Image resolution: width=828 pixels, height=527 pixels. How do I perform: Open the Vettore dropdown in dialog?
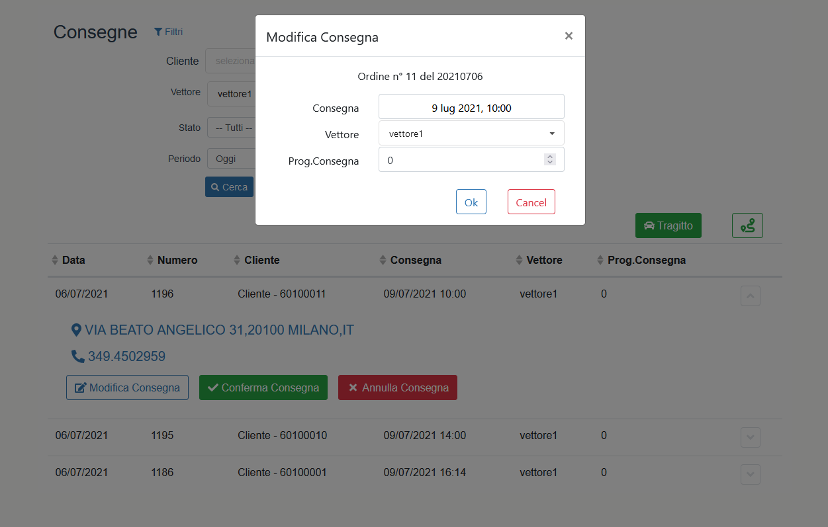pos(471,134)
